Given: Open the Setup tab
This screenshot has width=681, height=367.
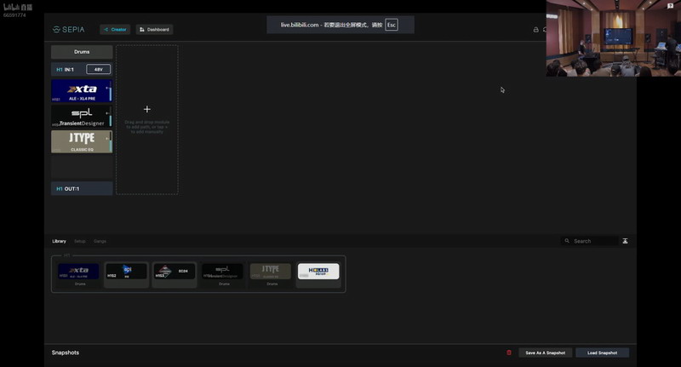Looking at the screenshot, I should tap(80, 241).
